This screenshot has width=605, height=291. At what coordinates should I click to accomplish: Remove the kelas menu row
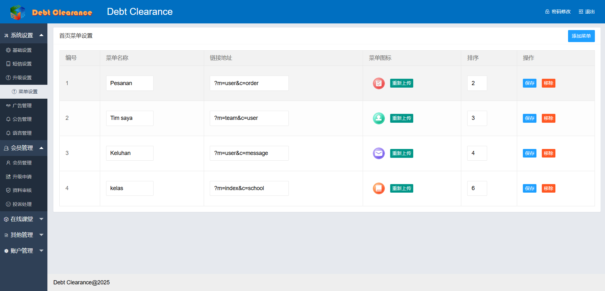(548, 189)
